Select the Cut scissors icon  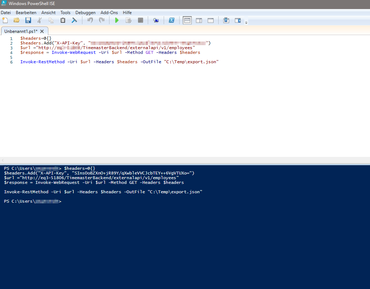click(39, 20)
